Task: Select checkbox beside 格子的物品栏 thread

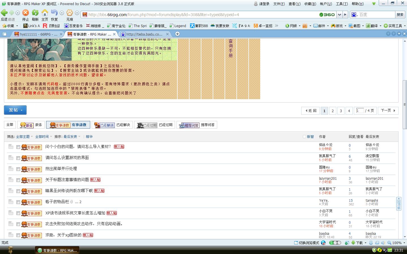Action: [x=18, y=202]
